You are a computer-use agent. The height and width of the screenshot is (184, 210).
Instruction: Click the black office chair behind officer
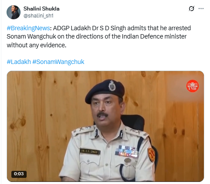(133, 122)
